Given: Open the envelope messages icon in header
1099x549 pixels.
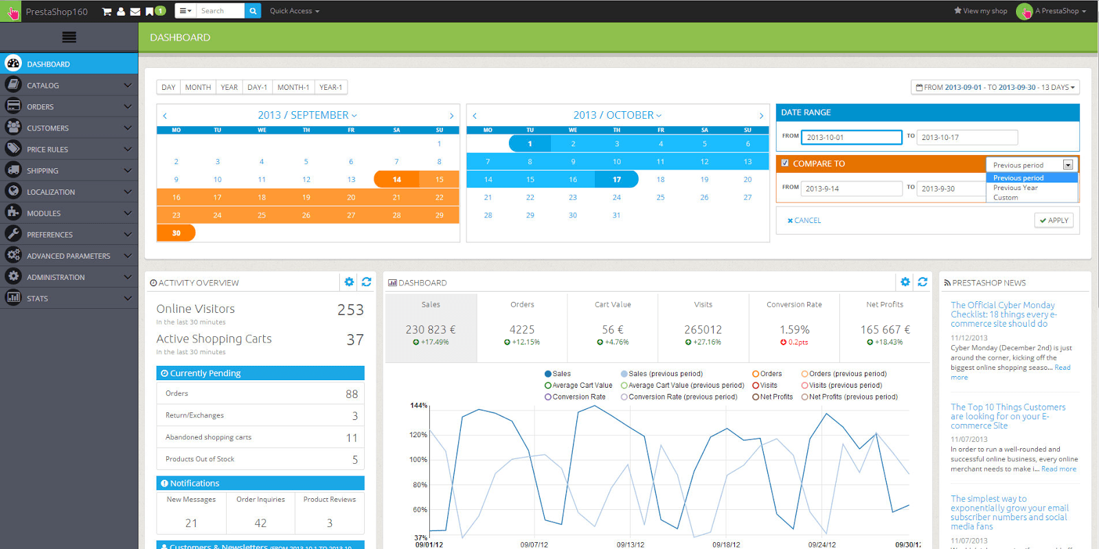Looking at the screenshot, I should [x=135, y=12].
